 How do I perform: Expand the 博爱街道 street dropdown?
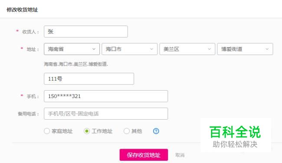point(245,49)
